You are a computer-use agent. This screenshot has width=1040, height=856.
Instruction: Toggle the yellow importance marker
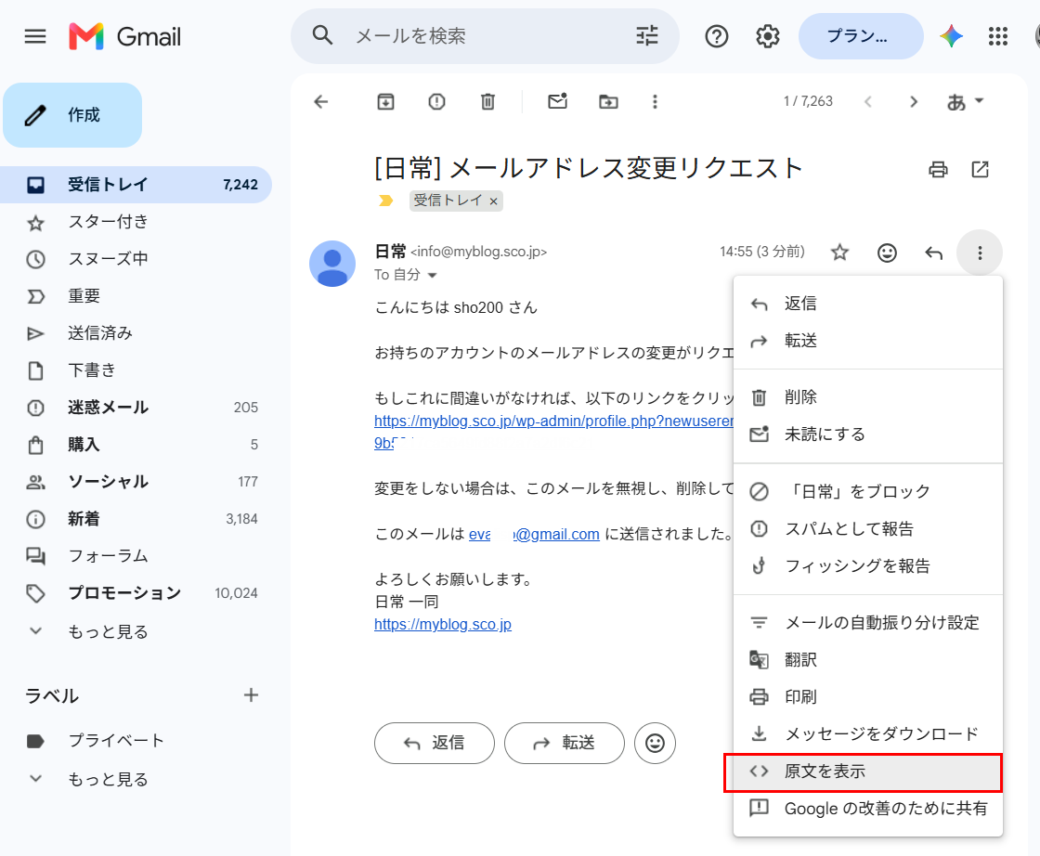[385, 201]
